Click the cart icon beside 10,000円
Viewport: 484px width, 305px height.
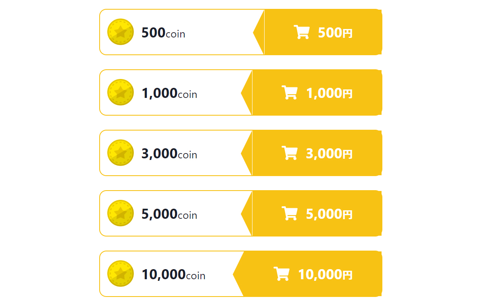coord(282,274)
